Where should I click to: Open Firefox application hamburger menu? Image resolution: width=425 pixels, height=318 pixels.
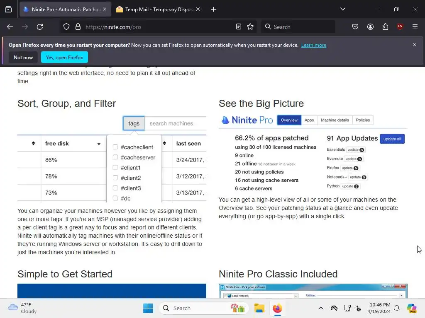point(415,27)
